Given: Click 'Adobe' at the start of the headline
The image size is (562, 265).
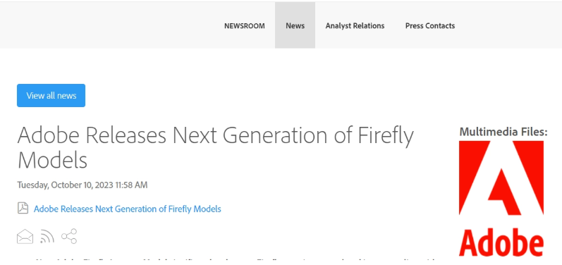Looking at the screenshot, I should pos(48,135).
